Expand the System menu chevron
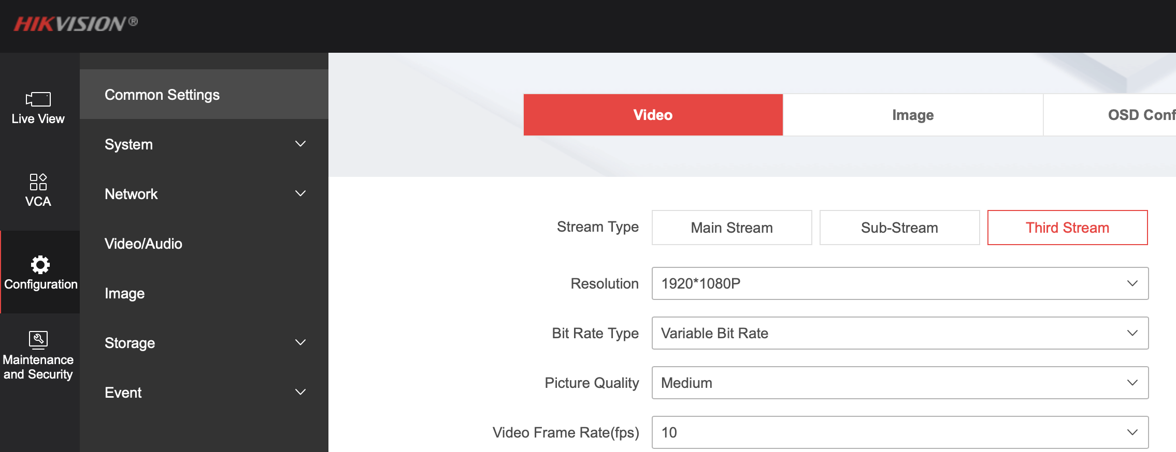Screen dimensions: 1176x452 click(300, 144)
